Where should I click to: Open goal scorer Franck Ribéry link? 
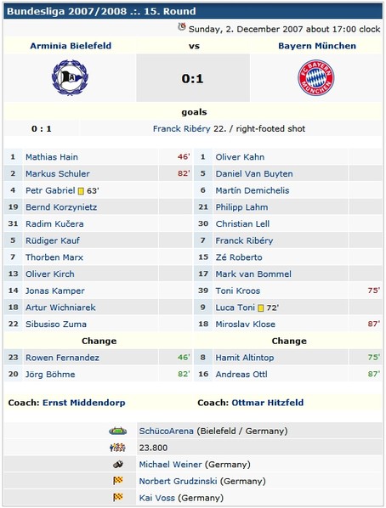(182, 128)
